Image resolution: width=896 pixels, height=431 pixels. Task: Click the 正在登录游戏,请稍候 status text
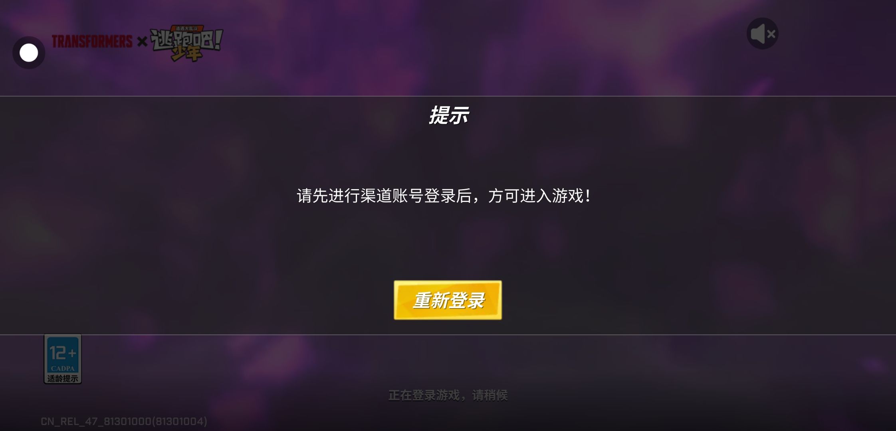coord(448,395)
